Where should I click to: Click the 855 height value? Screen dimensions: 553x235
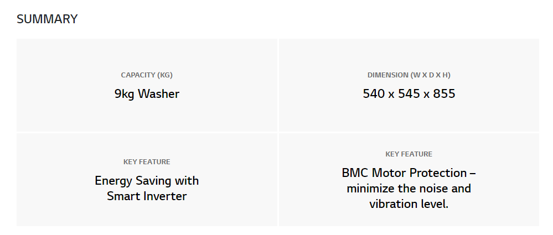pos(444,93)
